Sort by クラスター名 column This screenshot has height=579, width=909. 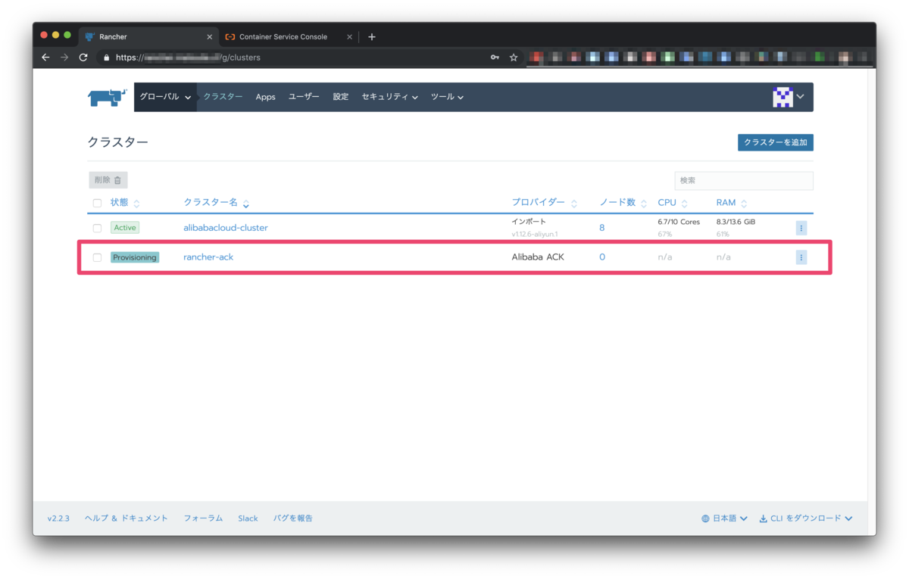(217, 203)
